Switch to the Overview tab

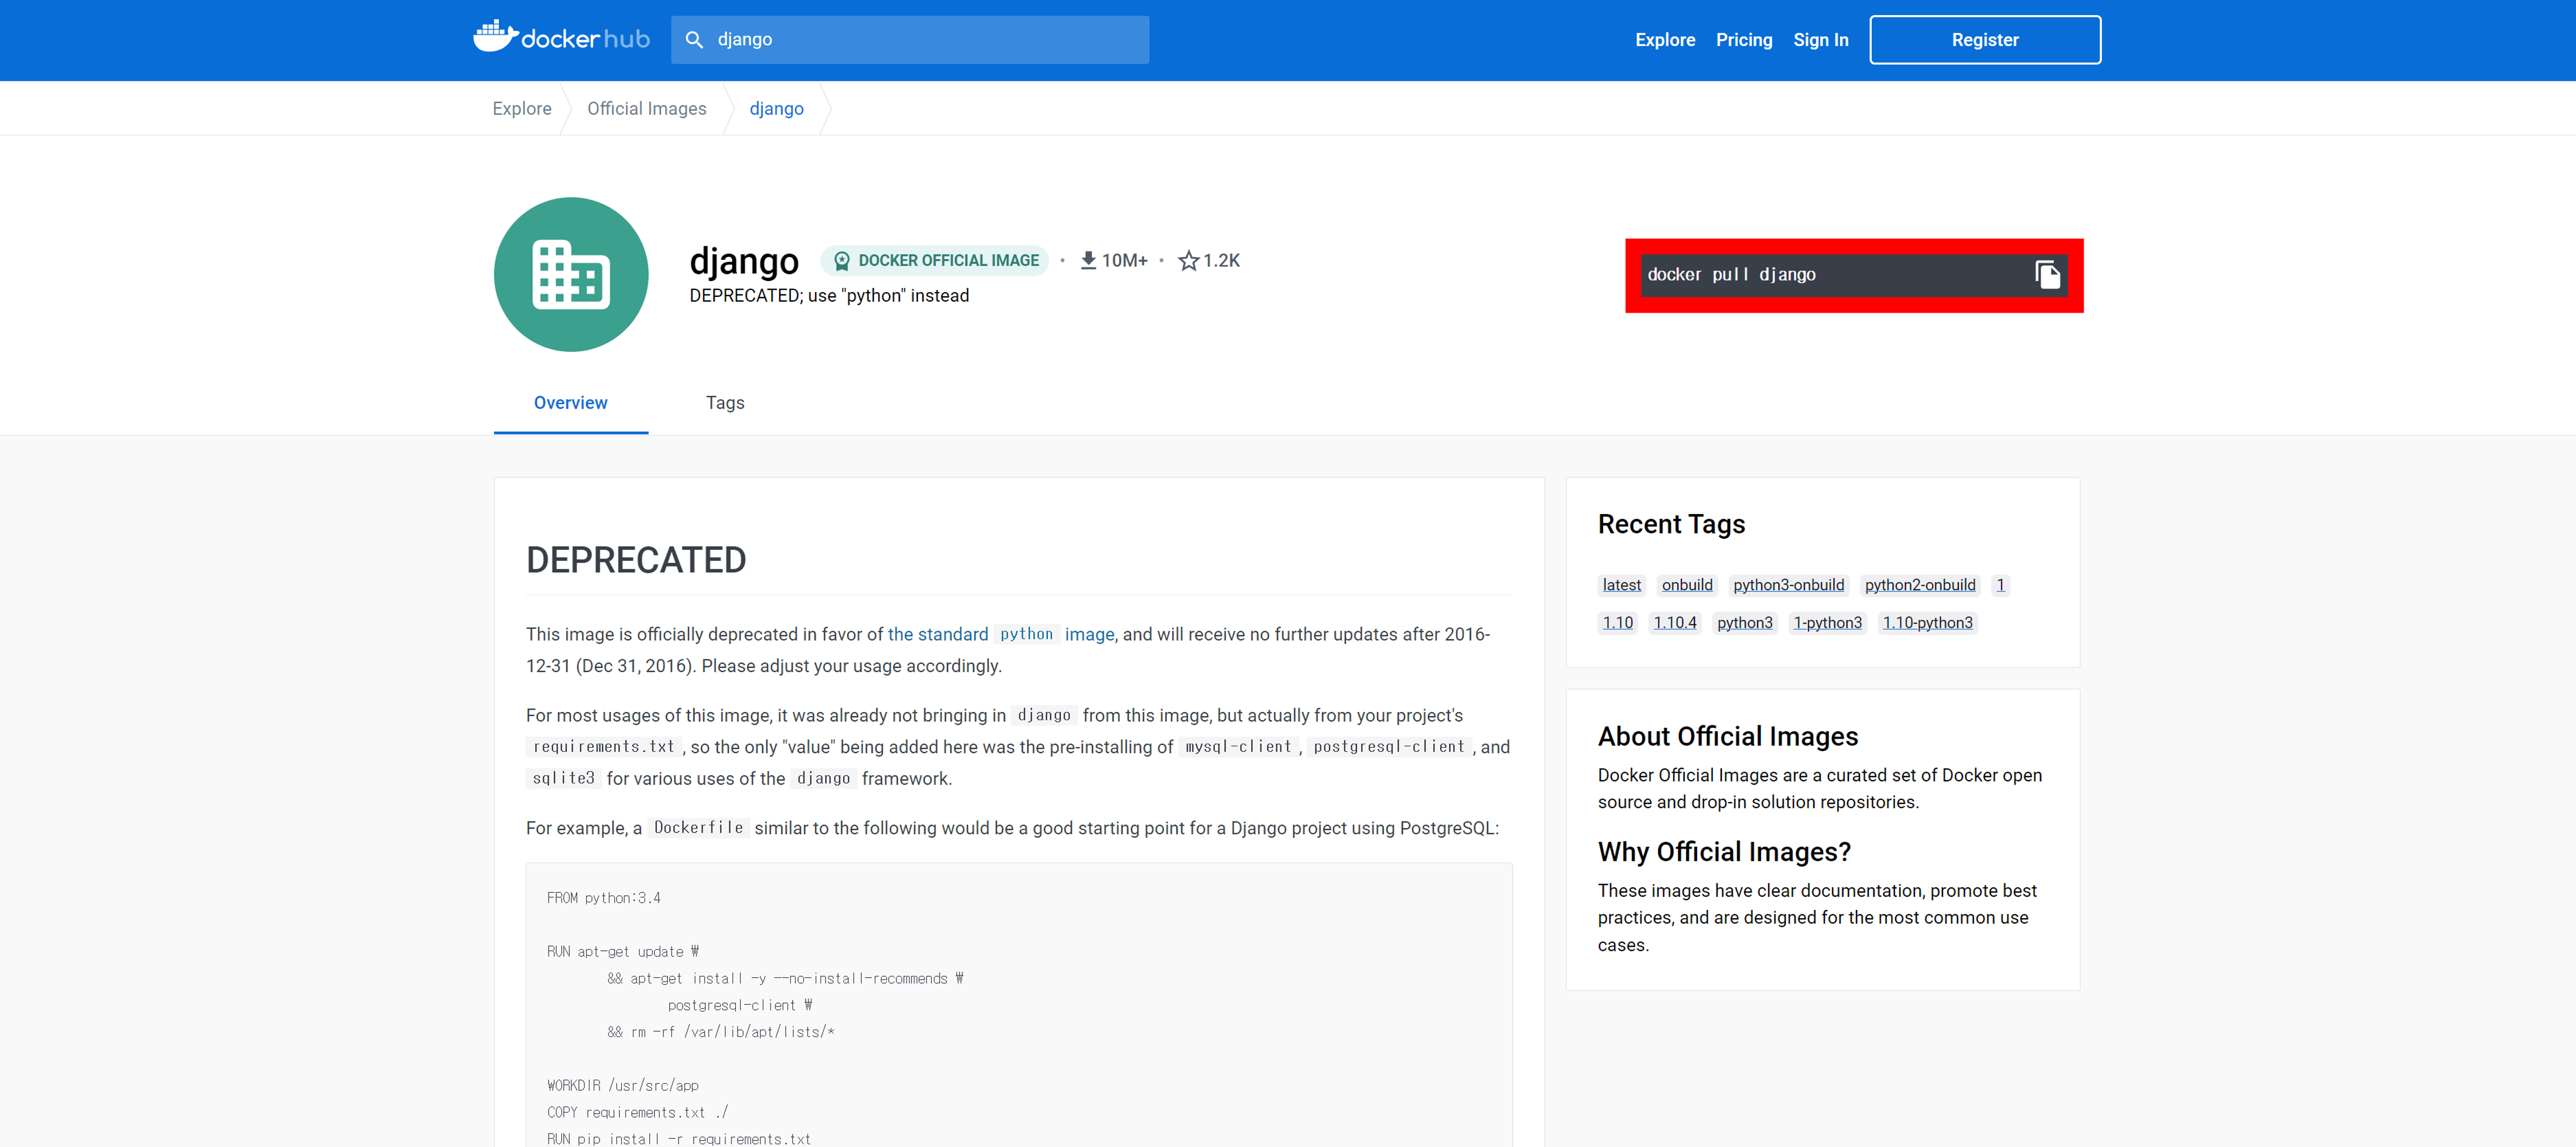click(571, 403)
